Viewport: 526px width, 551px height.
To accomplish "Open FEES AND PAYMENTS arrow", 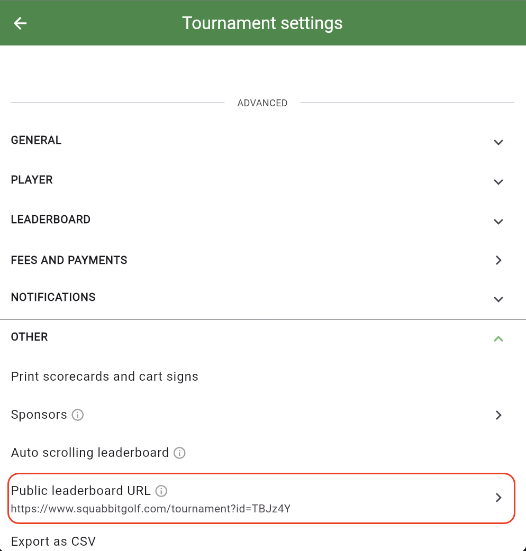I will tap(498, 260).
